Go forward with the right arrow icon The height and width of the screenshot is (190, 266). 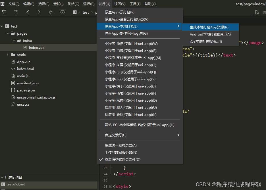(39, 12)
